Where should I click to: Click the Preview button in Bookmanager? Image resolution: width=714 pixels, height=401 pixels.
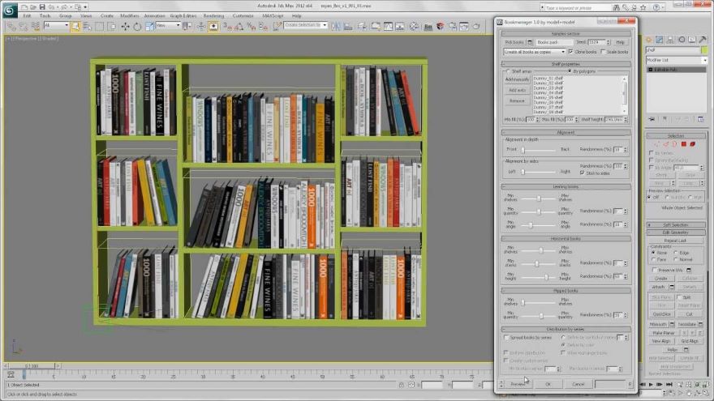coord(517,384)
